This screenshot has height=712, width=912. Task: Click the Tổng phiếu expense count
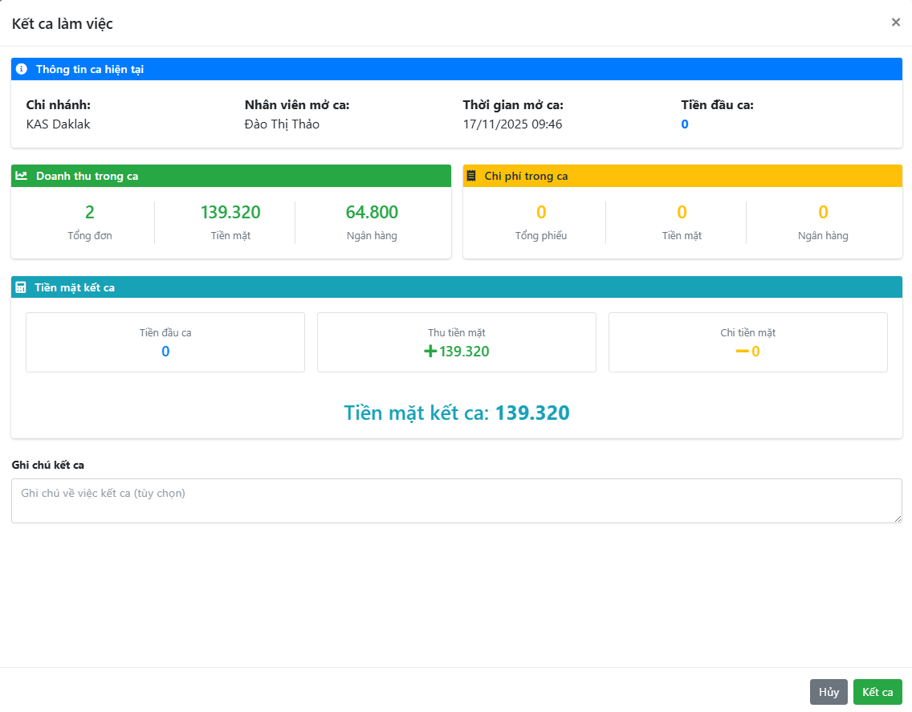[x=541, y=213]
